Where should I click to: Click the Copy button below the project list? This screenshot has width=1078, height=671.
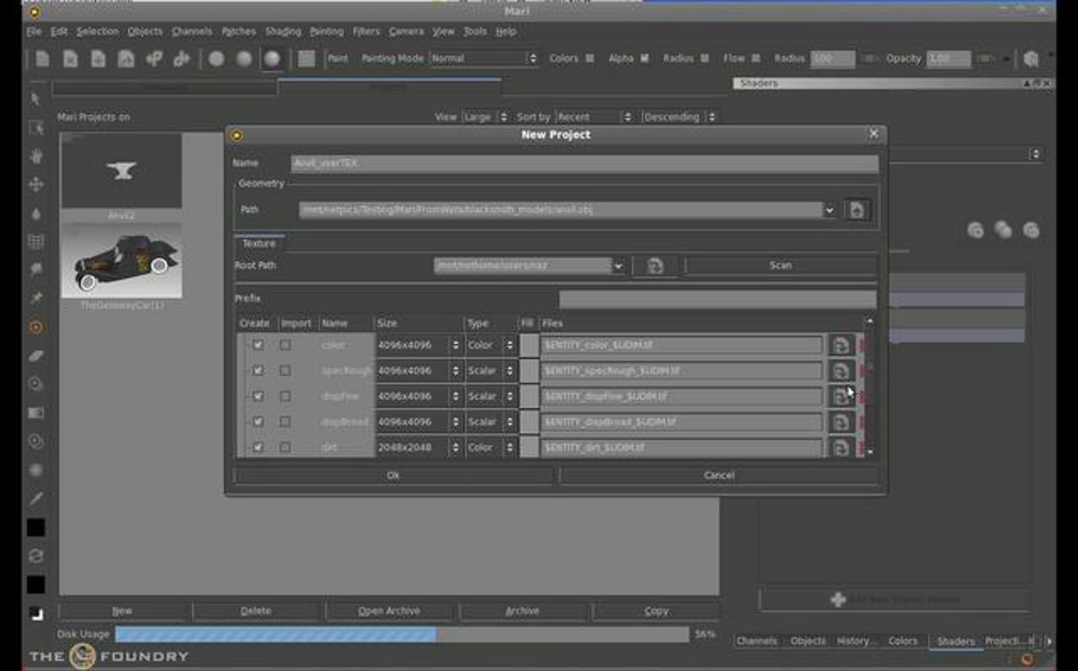(x=656, y=611)
